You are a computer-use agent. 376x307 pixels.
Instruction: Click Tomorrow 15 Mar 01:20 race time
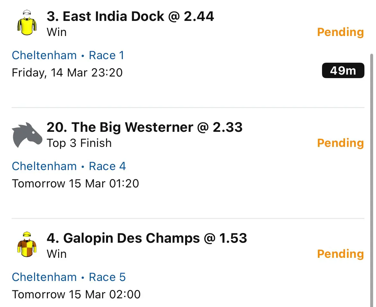75,184
